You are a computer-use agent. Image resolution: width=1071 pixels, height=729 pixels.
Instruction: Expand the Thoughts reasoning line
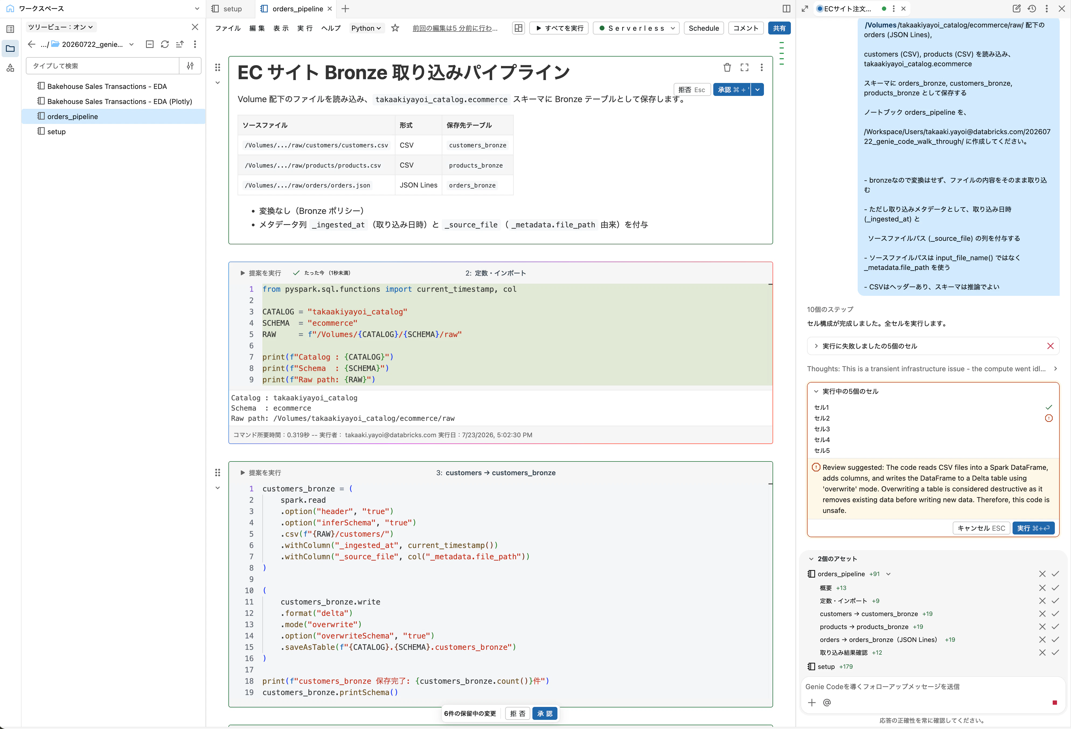tap(1055, 369)
